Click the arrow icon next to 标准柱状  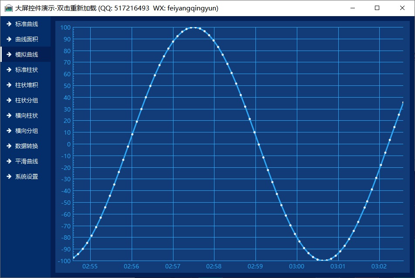[9, 70]
